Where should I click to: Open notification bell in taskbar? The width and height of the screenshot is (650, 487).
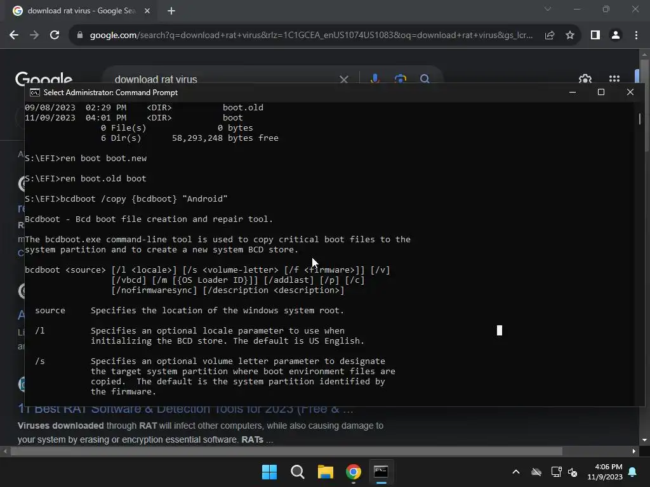(x=633, y=472)
